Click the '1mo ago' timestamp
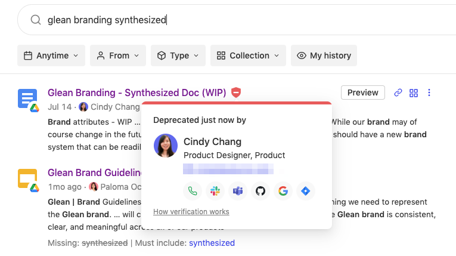Image resolution: width=456 pixels, height=256 pixels. (x=64, y=187)
